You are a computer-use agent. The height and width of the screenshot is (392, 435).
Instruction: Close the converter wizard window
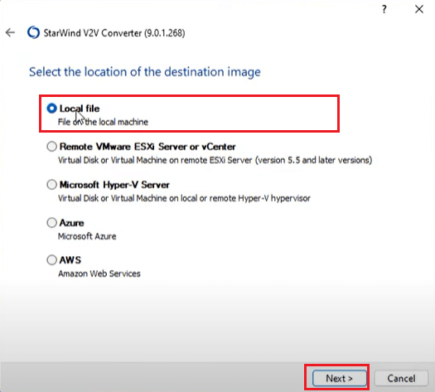click(419, 9)
